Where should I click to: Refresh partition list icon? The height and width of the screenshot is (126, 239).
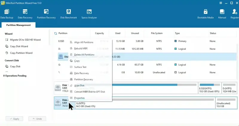56,33
